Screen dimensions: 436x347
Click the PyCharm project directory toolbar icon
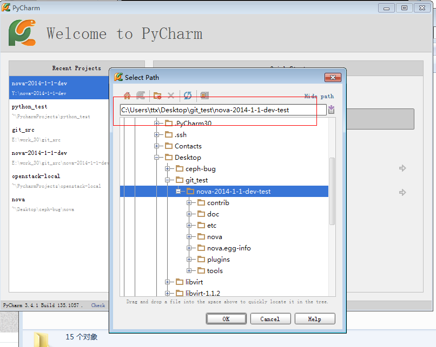tap(141, 96)
